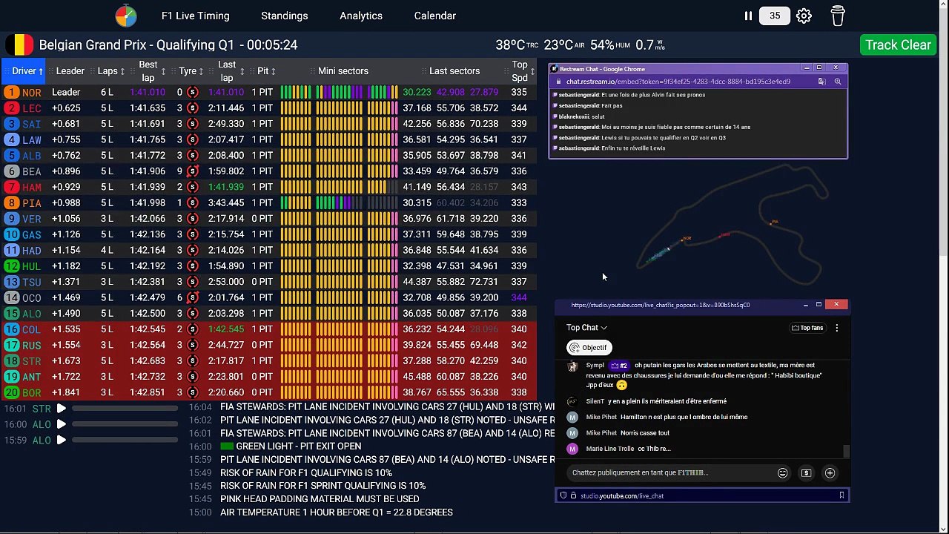Screen dimensions: 949x534
Task: Play the 16:00 ALO team radio
Action: (x=62, y=424)
